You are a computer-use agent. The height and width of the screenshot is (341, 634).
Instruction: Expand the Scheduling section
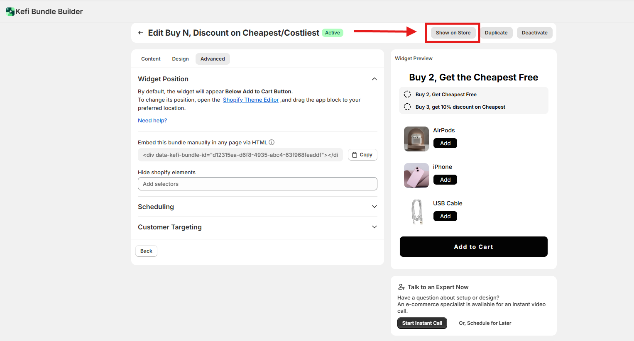pos(374,207)
